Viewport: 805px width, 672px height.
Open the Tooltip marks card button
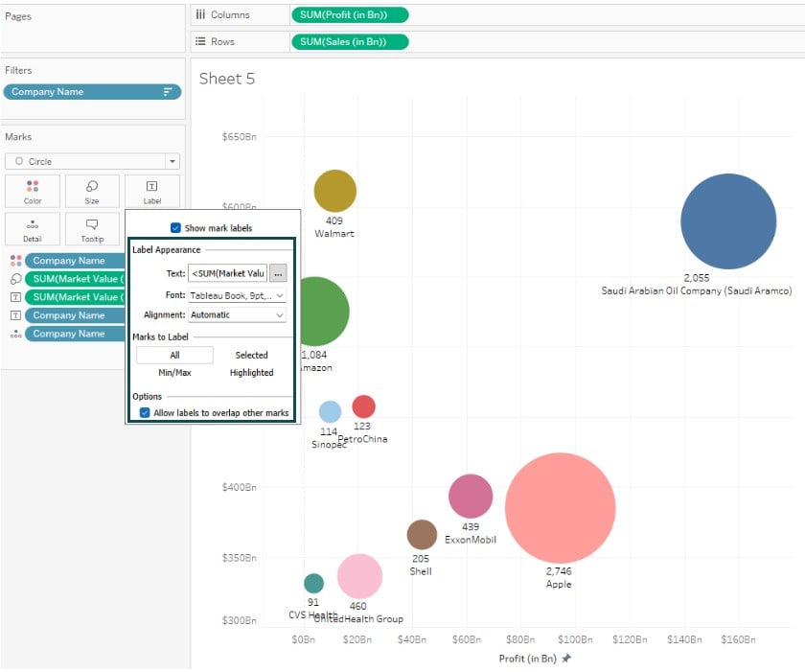pos(92,229)
